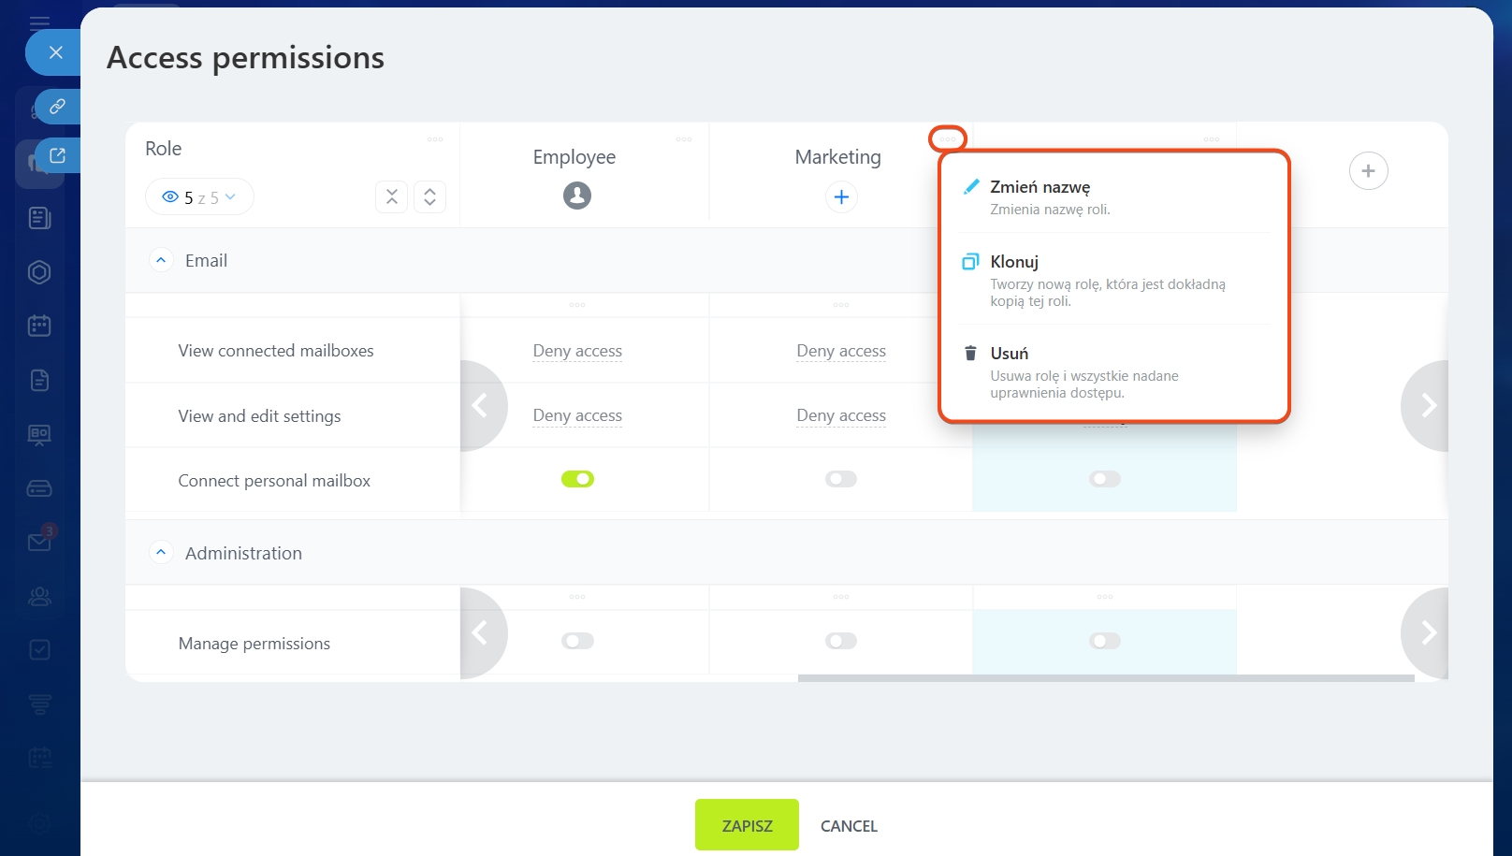
Task: Click the copy link icon button
Action: click(57, 107)
